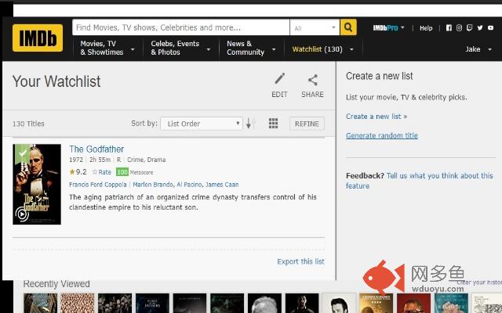
Task: Expand the Watchlist dropdown arrow
Action: coord(351,49)
